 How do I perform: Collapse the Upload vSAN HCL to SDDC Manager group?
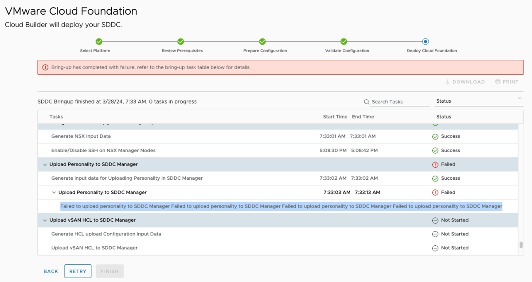pyautogui.click(x=45, y=220)
